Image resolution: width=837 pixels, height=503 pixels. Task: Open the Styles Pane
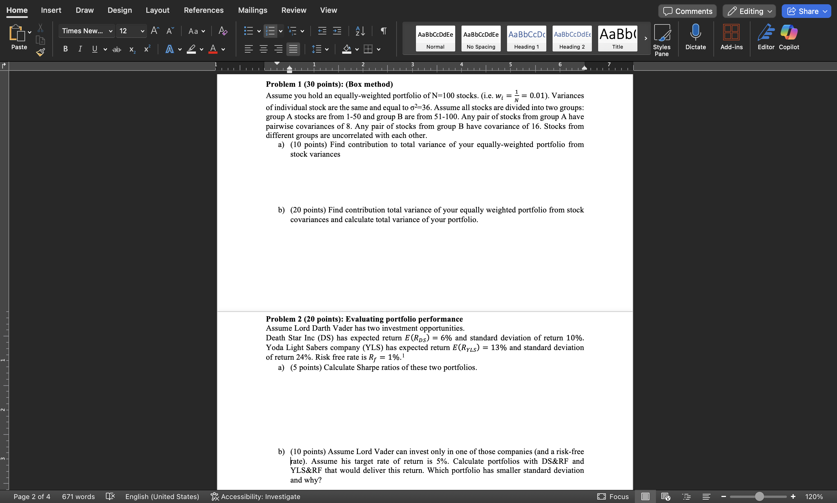pos(662,40)
